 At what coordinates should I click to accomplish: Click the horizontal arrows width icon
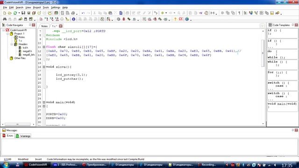tap(213, 13)
